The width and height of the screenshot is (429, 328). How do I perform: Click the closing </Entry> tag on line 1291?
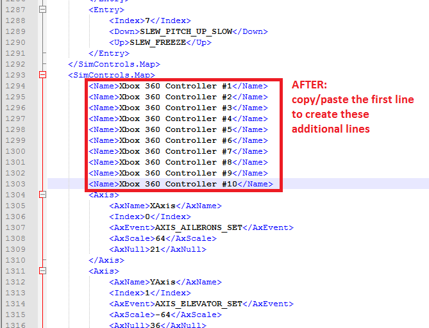tap(109, 53)
